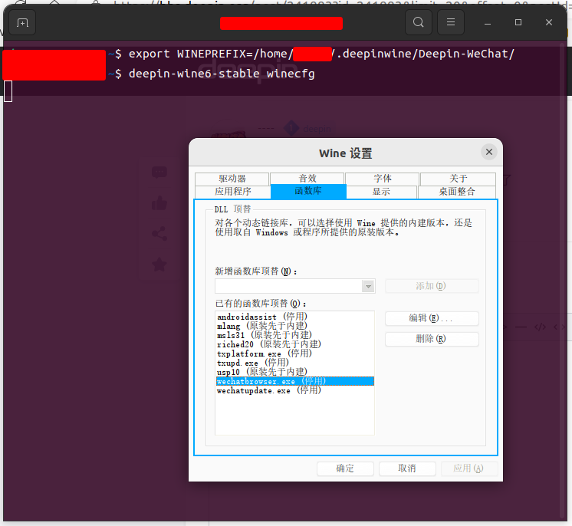Switch to the 音效 tab
The width and height of the screenshot is (572, 526).
point(307,179)
